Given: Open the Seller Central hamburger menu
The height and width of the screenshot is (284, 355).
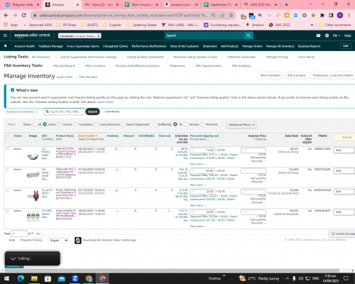Looking at the screenshot, I should [x=5, y=35].
